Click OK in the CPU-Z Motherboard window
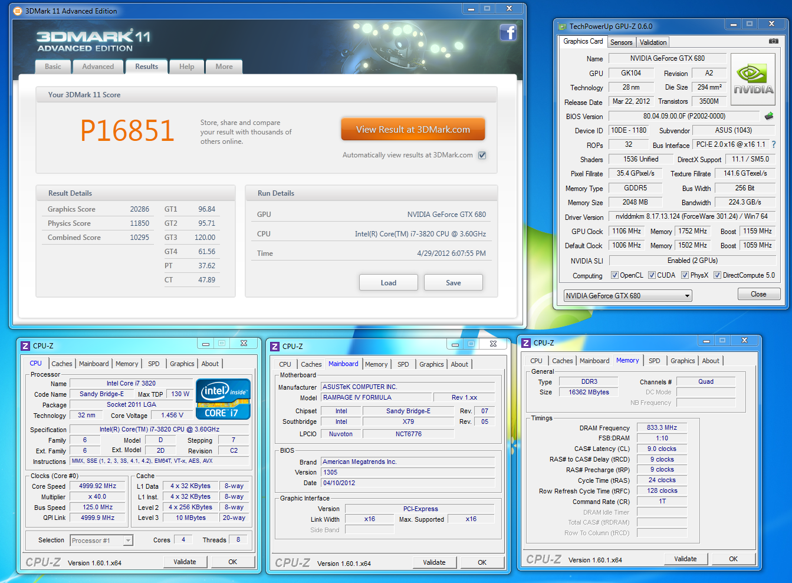The height and width of the screenshot is (583, 792). [x=482, y=562]
